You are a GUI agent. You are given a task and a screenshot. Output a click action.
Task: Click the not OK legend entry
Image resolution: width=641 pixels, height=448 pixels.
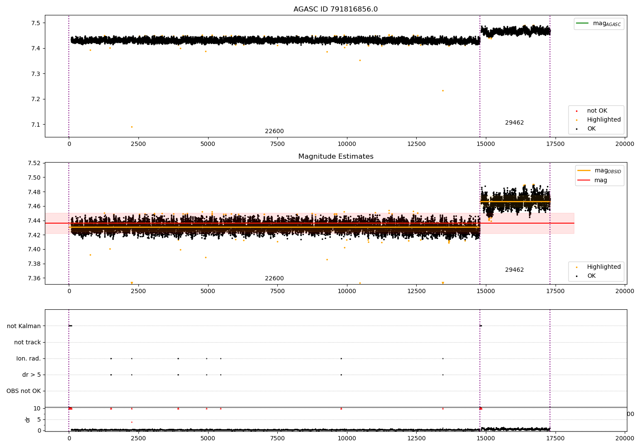597,111
